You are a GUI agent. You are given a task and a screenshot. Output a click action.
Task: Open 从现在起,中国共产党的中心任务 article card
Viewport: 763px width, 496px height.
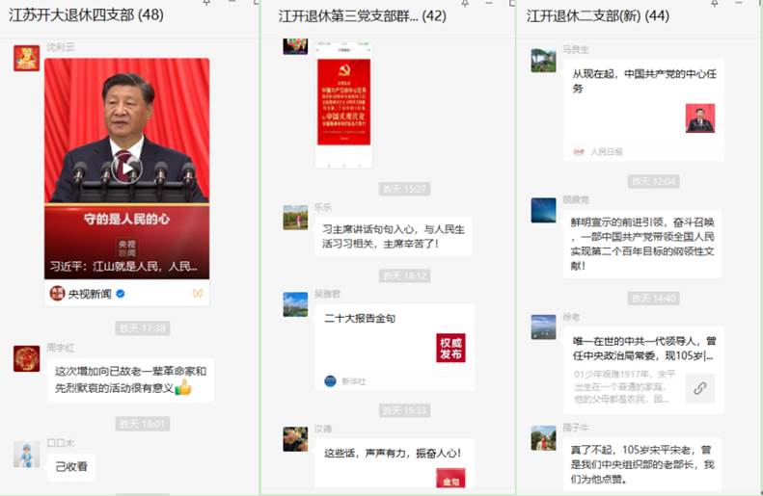point(643,111)
